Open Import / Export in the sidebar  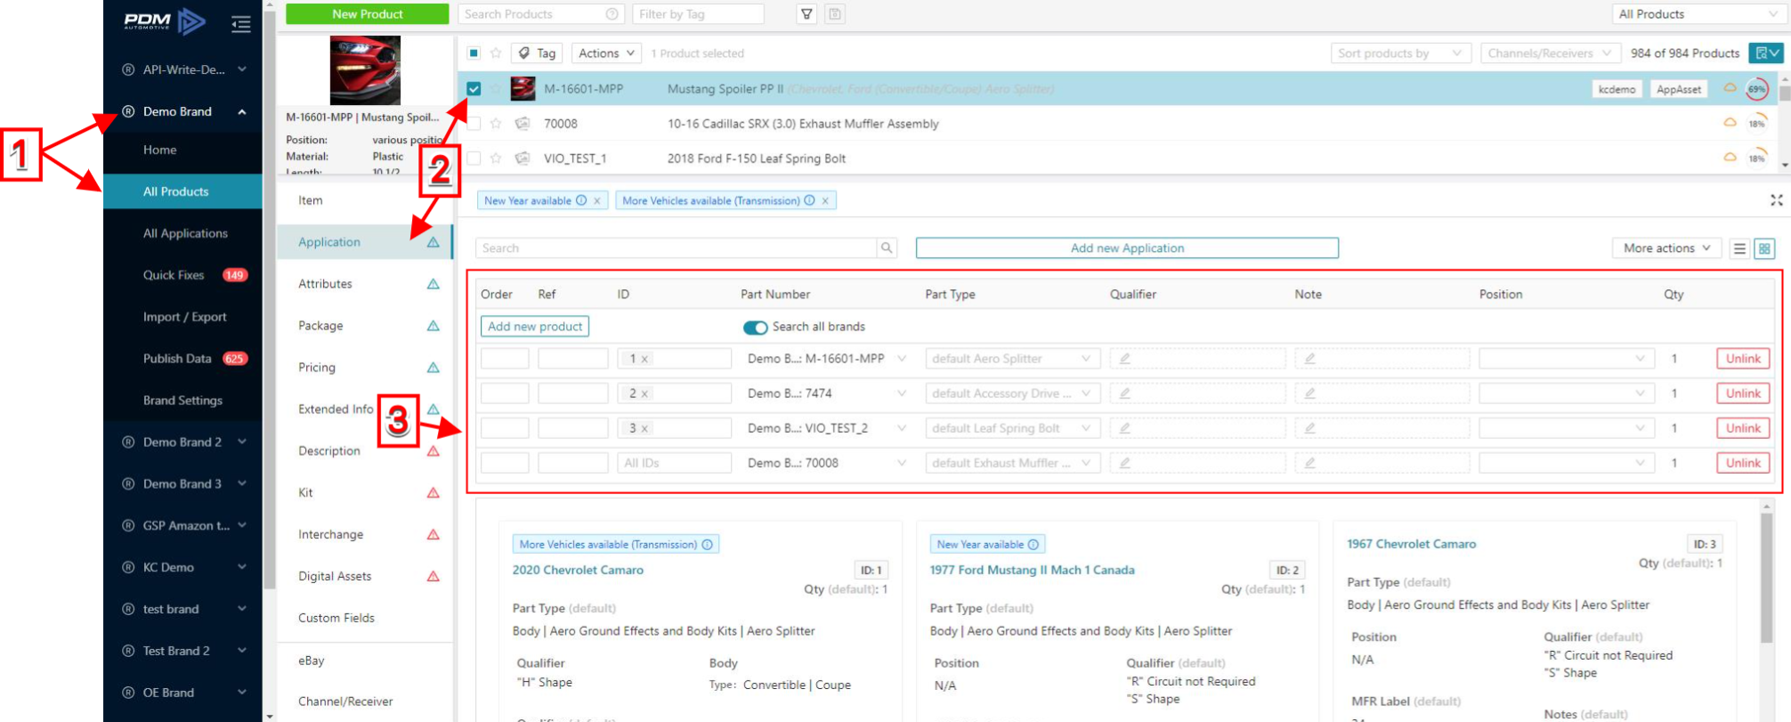click(x=184, y=317)
